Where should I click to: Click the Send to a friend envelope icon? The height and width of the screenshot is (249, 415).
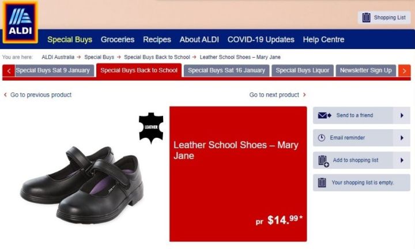click(325, 115)
